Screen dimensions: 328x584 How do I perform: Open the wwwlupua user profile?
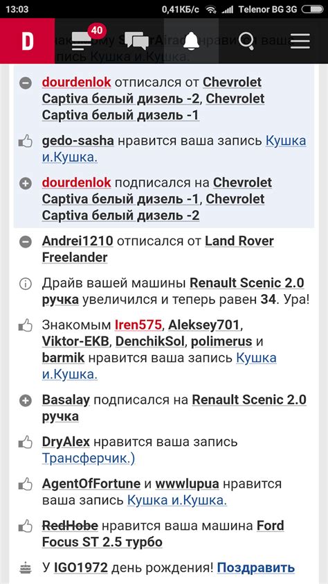click(x=187, y=484)
